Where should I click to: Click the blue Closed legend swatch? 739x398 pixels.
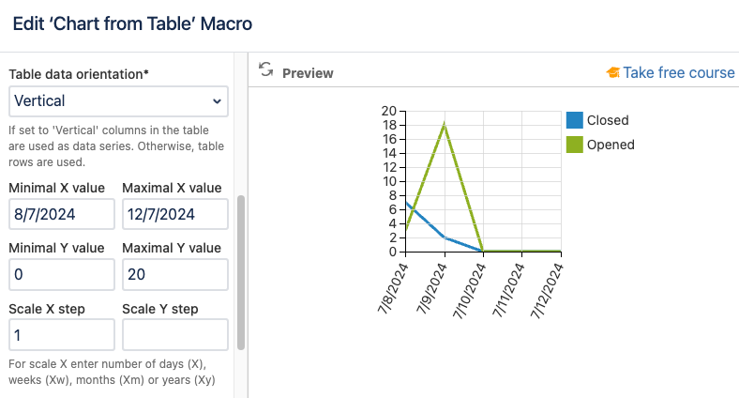pos(575,120)
